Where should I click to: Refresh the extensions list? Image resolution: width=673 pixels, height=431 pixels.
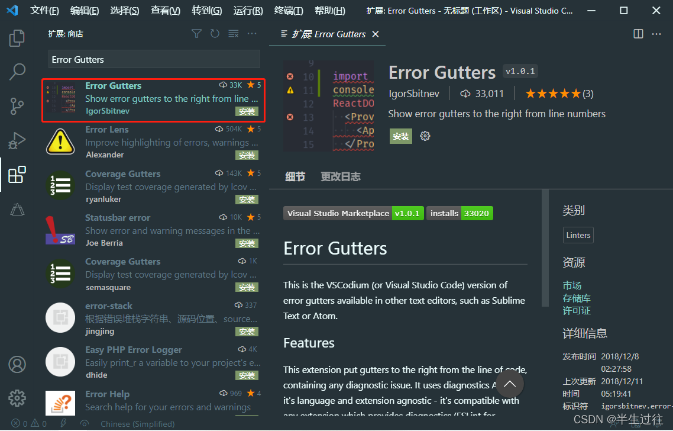215,34
